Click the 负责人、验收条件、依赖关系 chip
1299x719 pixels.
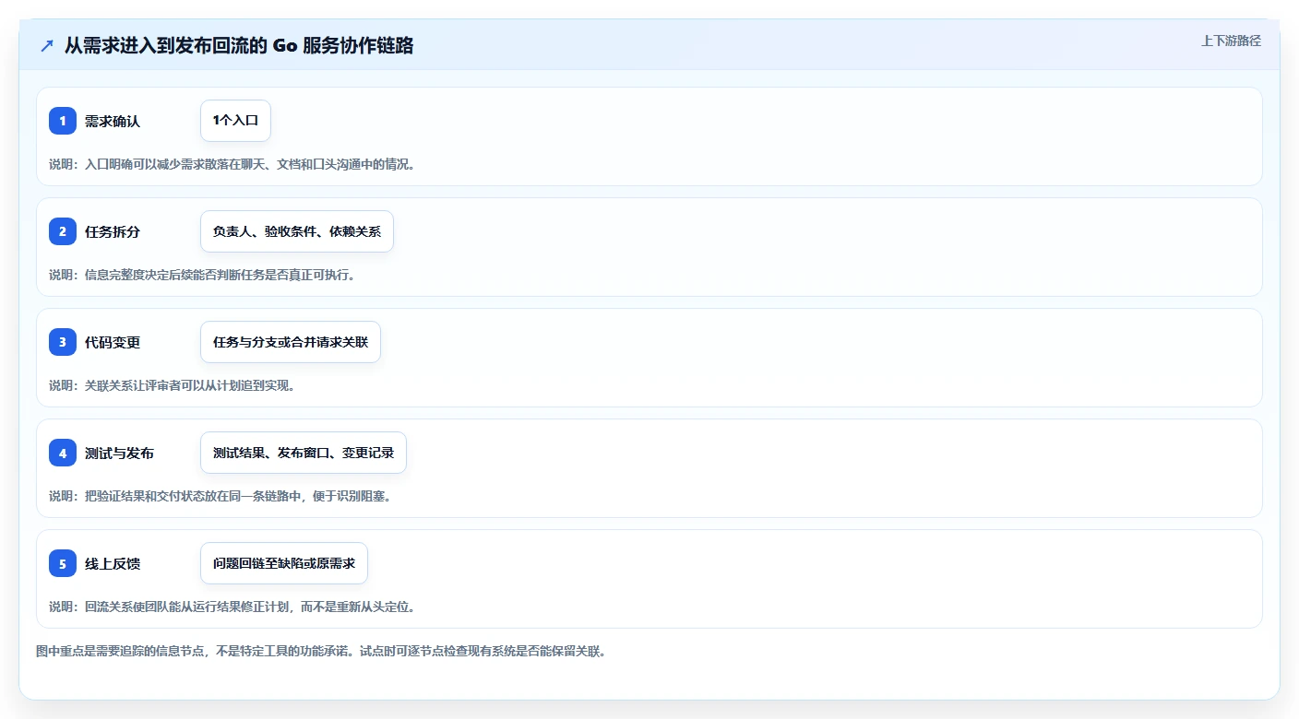click(x=297, y=231)
